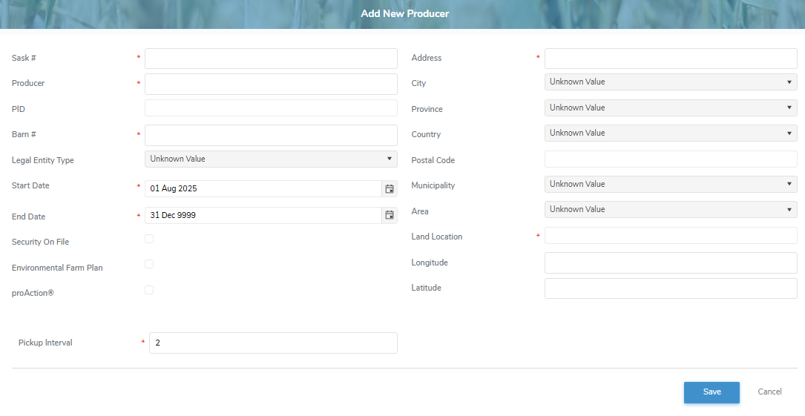Expand the Area dropdown
805x416 pixels.
671,210
